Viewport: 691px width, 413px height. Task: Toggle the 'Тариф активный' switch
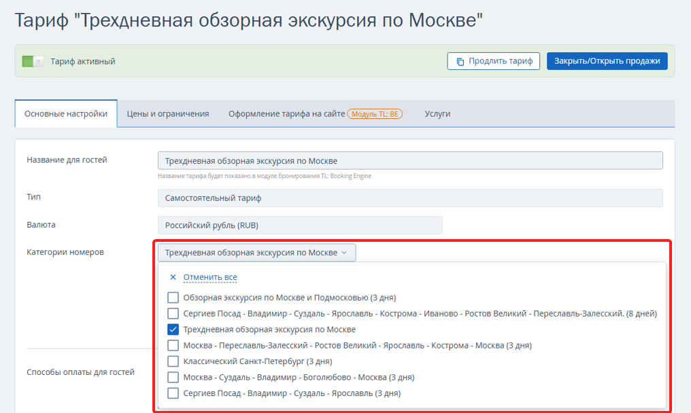point(33,61)
